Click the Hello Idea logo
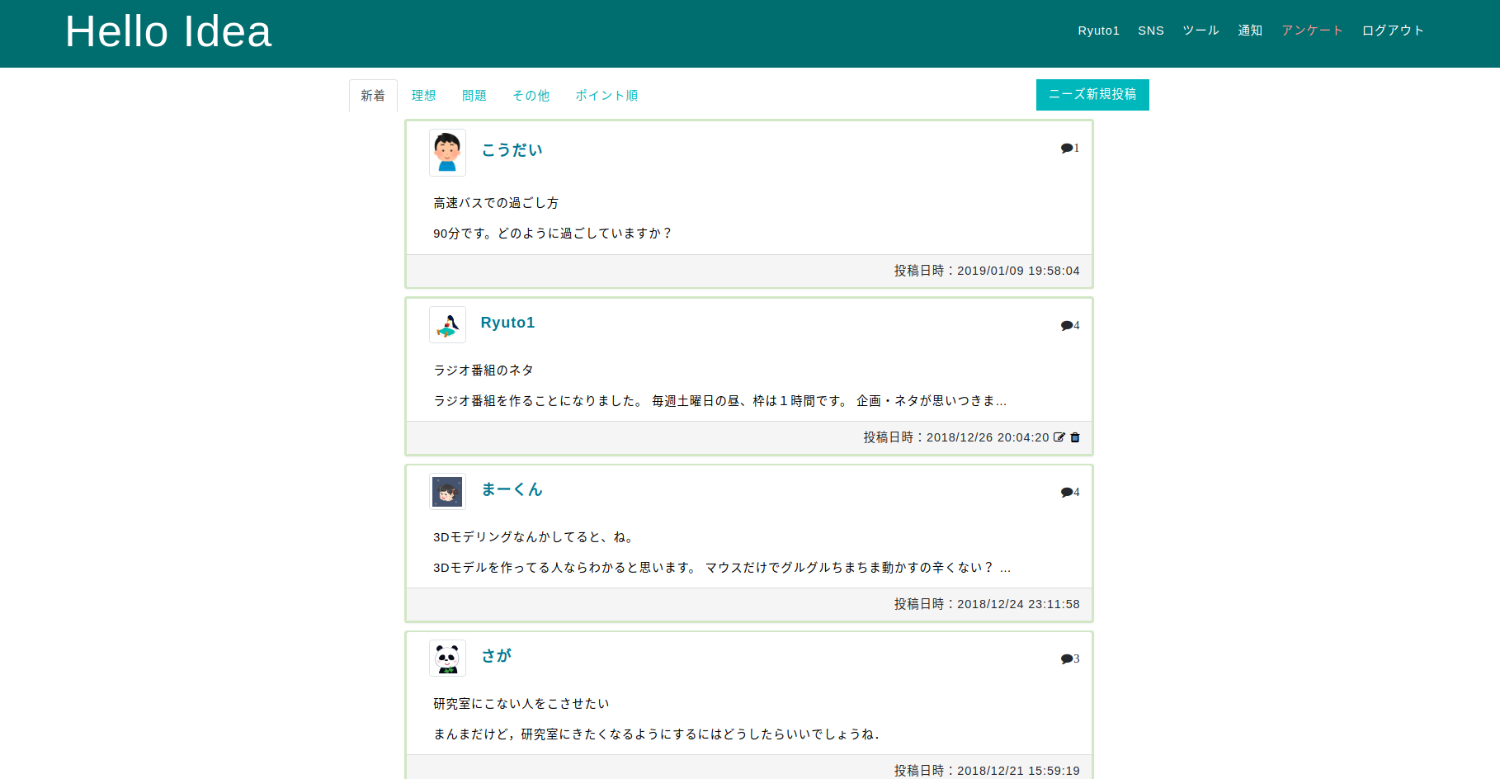 coord(168,31)
